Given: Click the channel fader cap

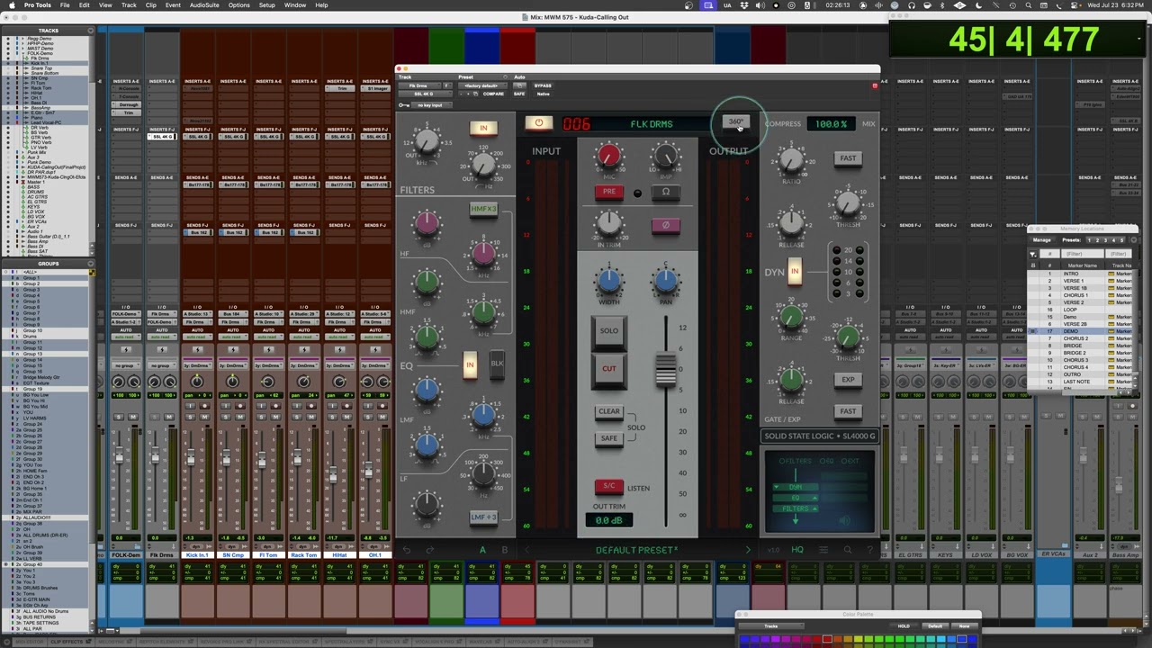Looking at the screenshot, I should [x=665, y=369].
